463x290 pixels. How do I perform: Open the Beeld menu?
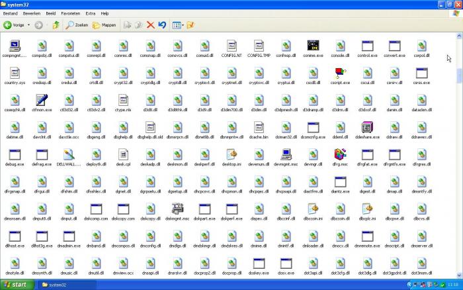[x=51, y=13]
